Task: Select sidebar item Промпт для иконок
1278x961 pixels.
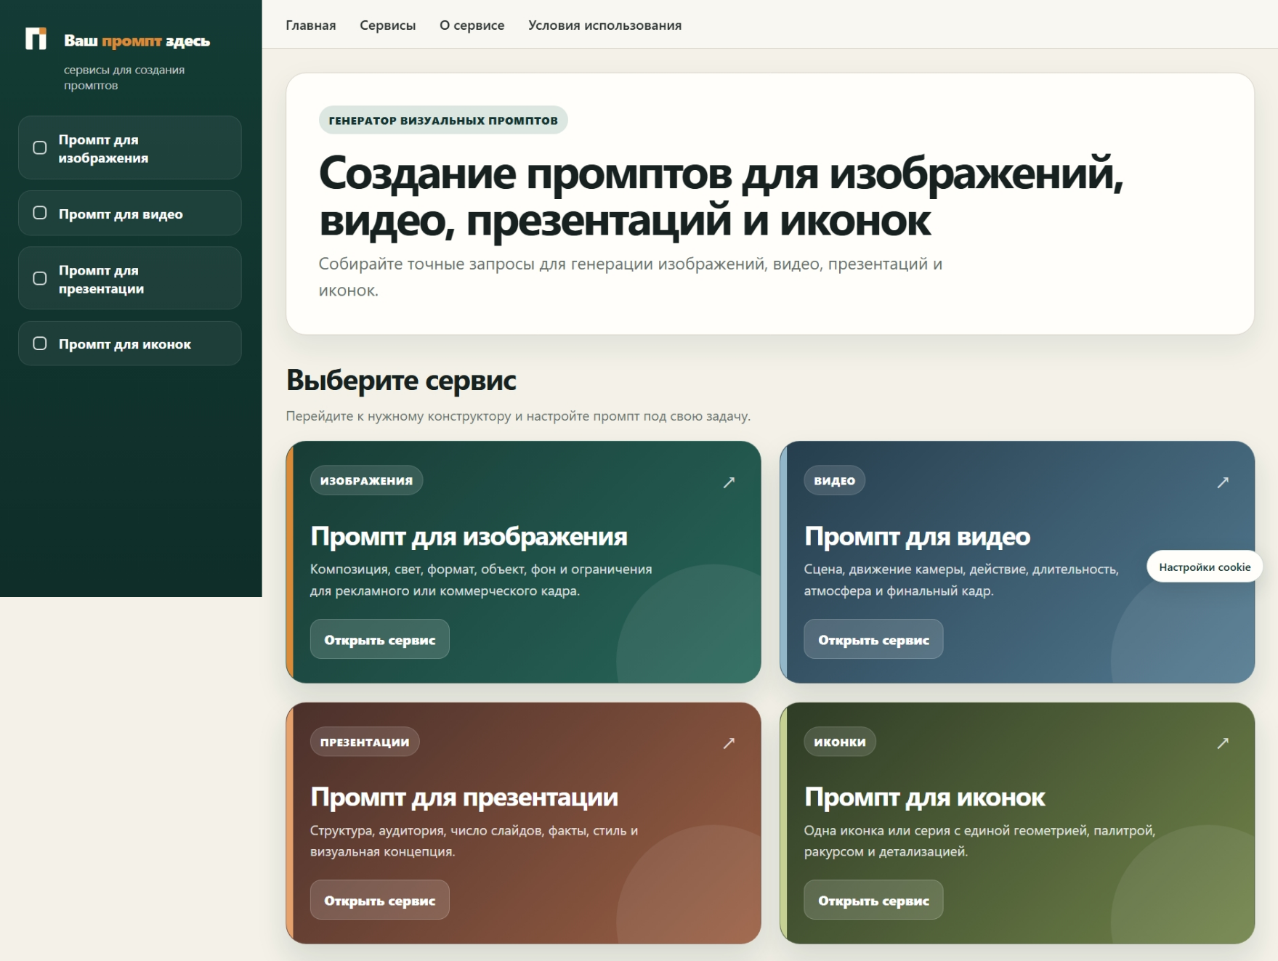Action: coord(130,344)
